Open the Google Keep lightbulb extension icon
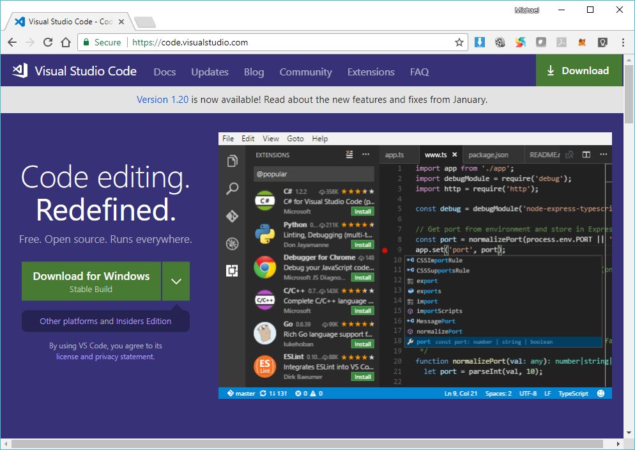The height and width of the screenshot is (450, 635). [x=602, y=42]
